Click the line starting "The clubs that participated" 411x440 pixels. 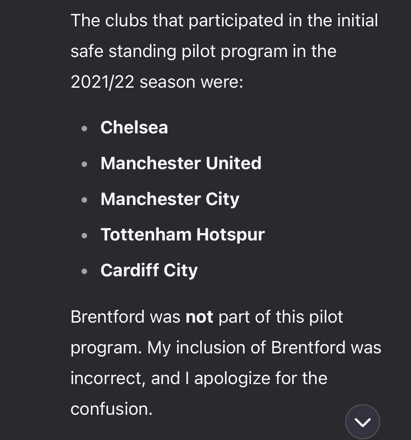coord(224,20)
